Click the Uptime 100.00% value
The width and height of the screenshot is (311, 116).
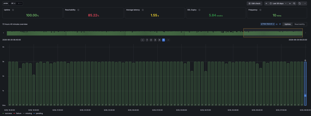(32, 15)
